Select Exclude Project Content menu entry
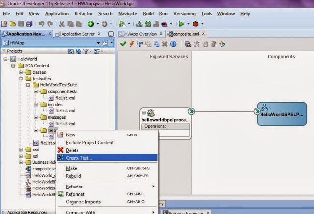 click(x=107, y=143)
